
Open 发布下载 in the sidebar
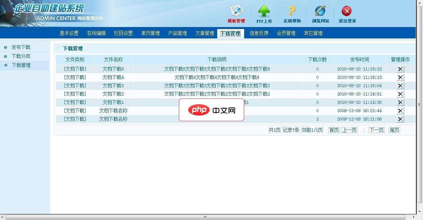click(x=21, y=47)
